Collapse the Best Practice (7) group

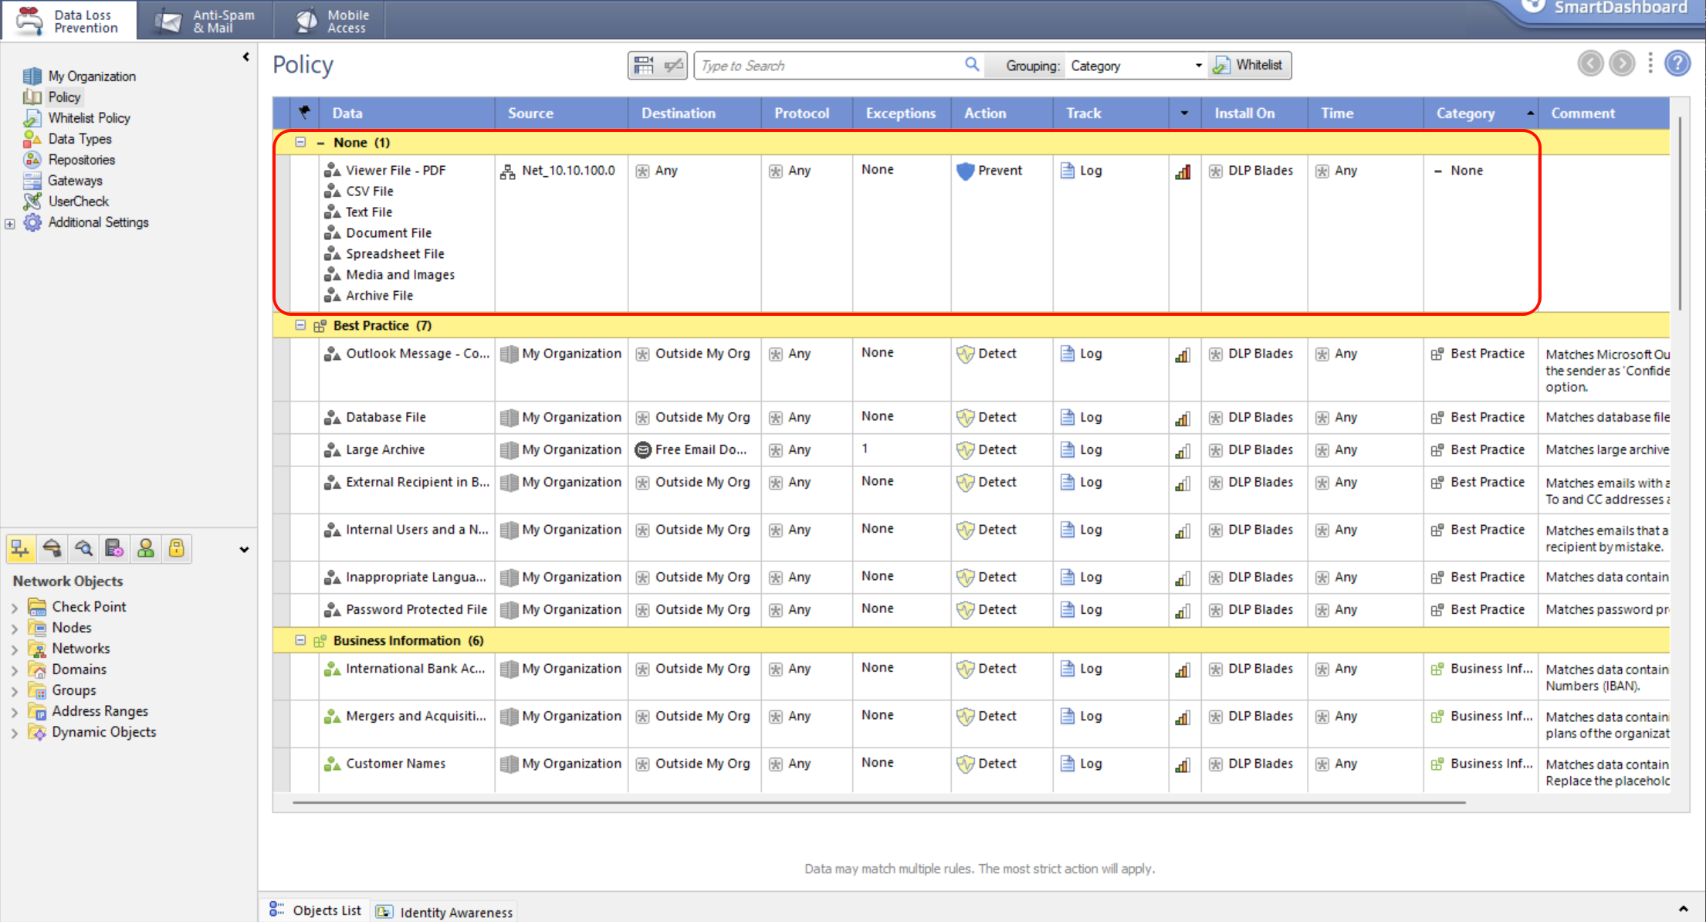point(300,325)
